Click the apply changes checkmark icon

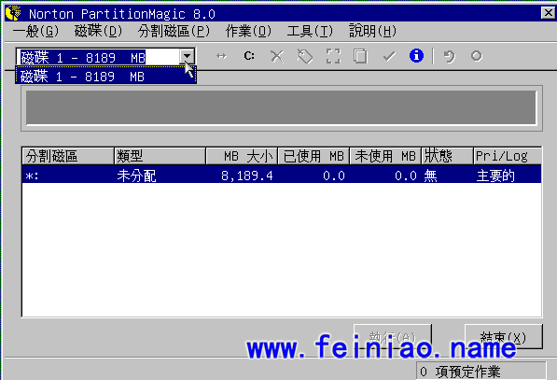coord(389,56)
